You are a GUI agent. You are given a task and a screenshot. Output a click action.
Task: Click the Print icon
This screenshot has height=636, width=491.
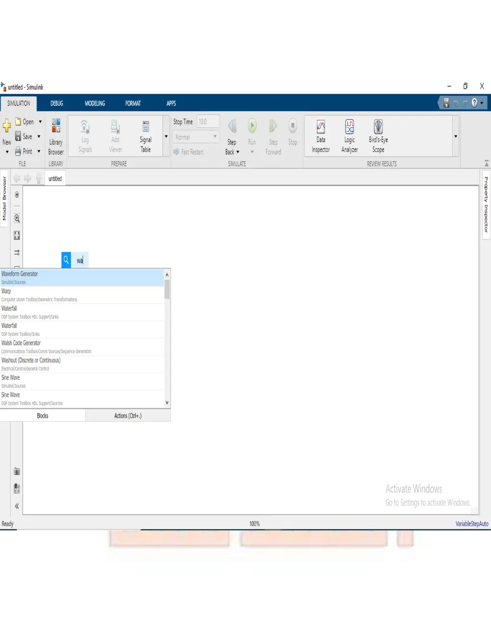point(18,151)
